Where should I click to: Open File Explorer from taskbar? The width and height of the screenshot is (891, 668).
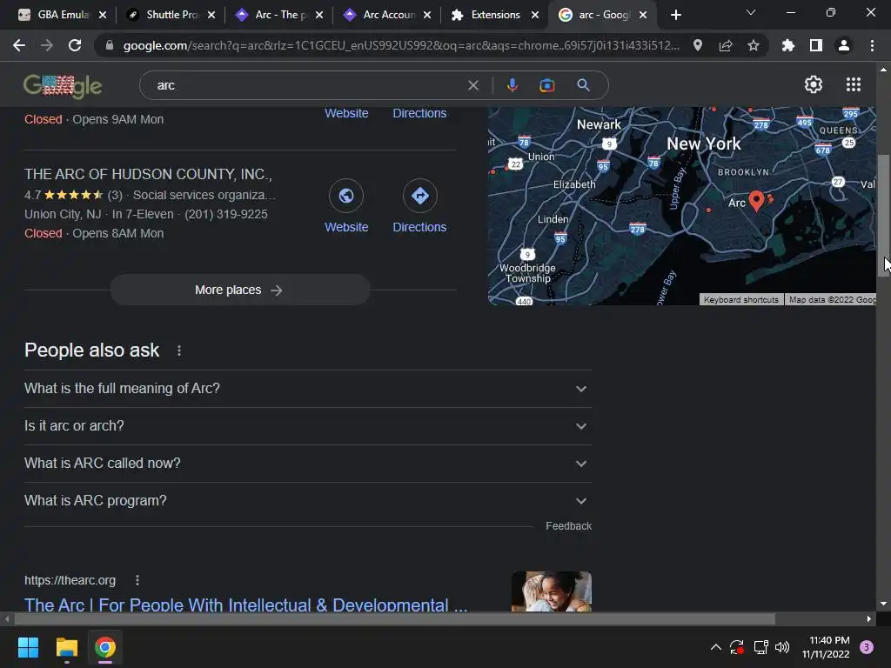click(x=66, y=647)
